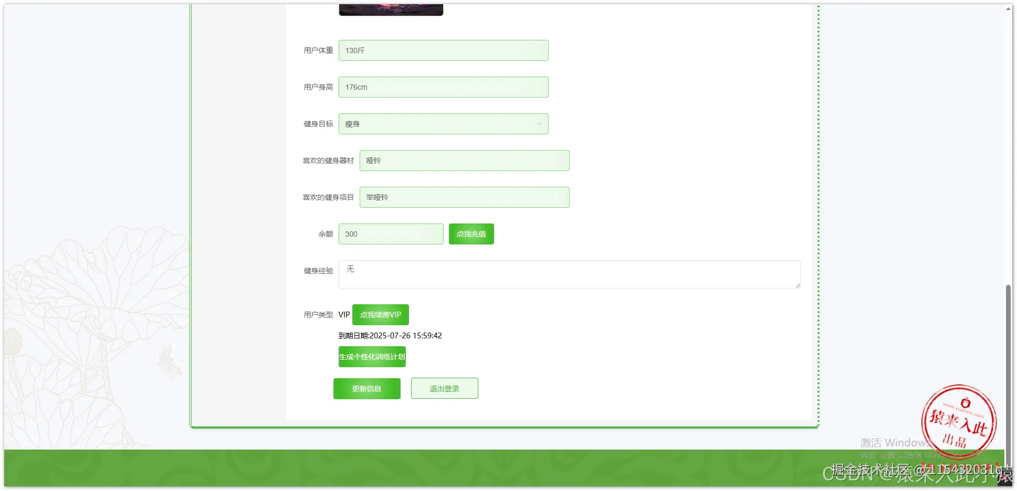Click the 用户类型 label

point(318,315)
